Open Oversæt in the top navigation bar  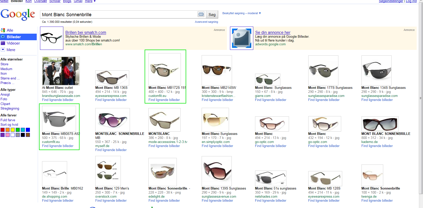[41, 1]
